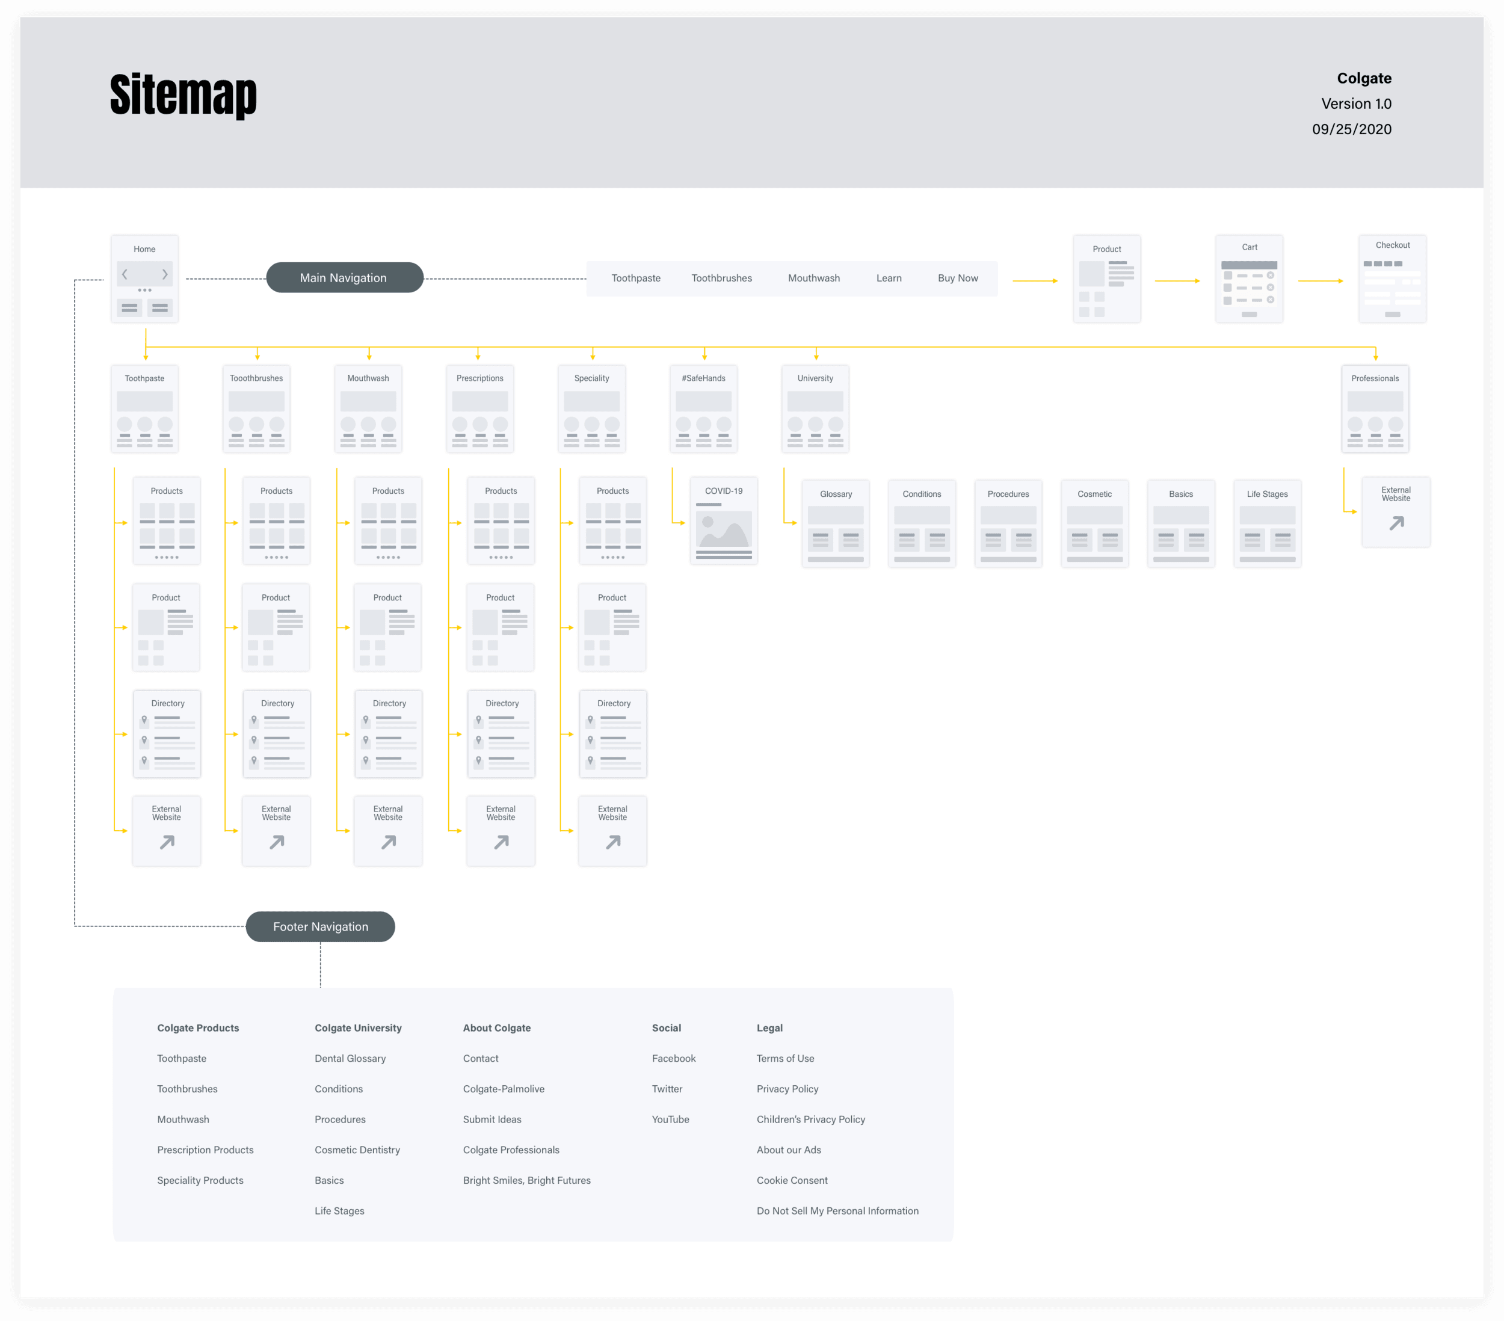Click Contact link under About Colgate
Image resolution: width=1504 pixels, height=1321 pixels.
tap(481, 1058)
